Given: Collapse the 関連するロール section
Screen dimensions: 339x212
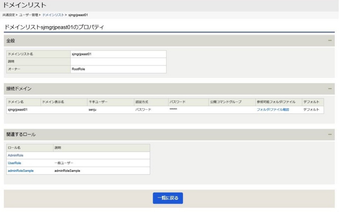Looking at the screenshot, I should (x=330, y=135).
